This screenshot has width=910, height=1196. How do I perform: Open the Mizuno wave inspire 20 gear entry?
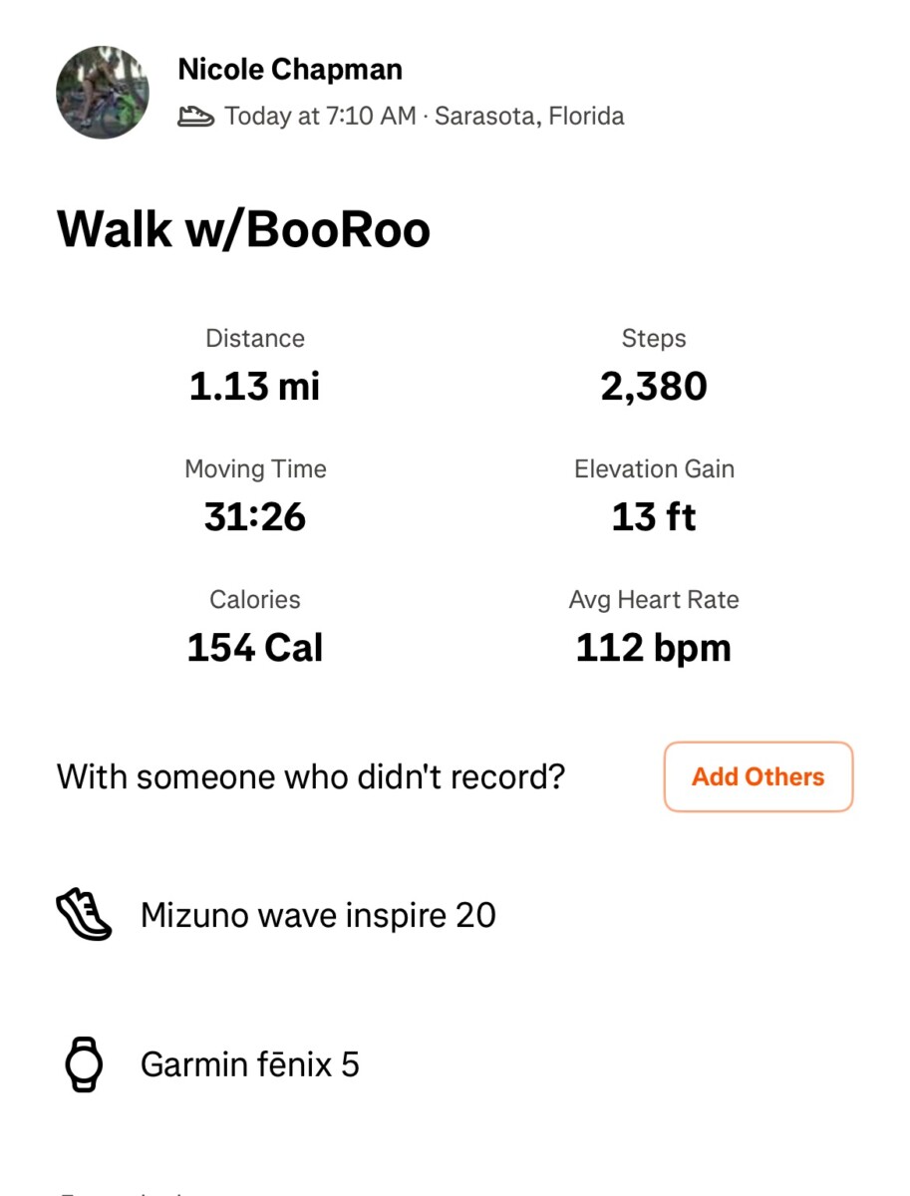point(318,915)
